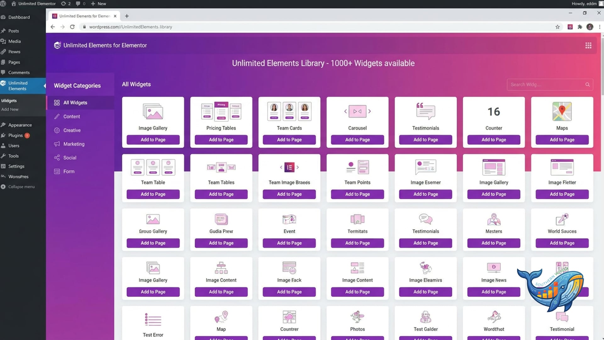The image size is (604, 340).
Task: Click the Unlimited Elements for Elementor logo
Action: [57, 45]
